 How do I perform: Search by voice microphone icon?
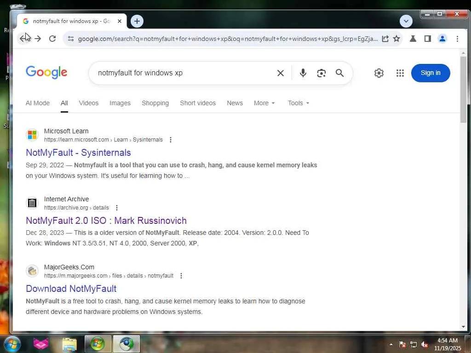point(303,73)
